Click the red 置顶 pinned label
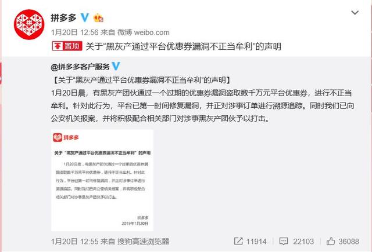 coord(67,46)
